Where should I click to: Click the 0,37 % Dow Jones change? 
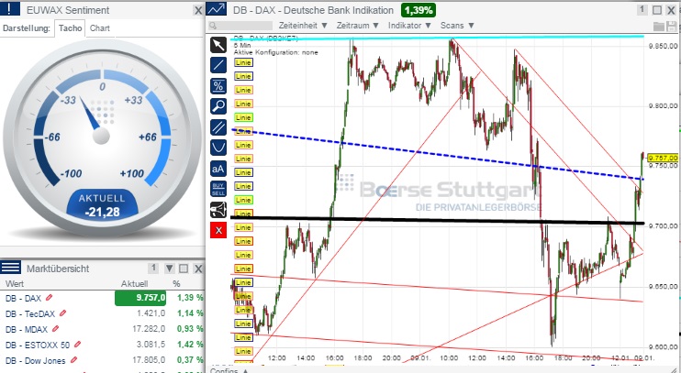190,360
